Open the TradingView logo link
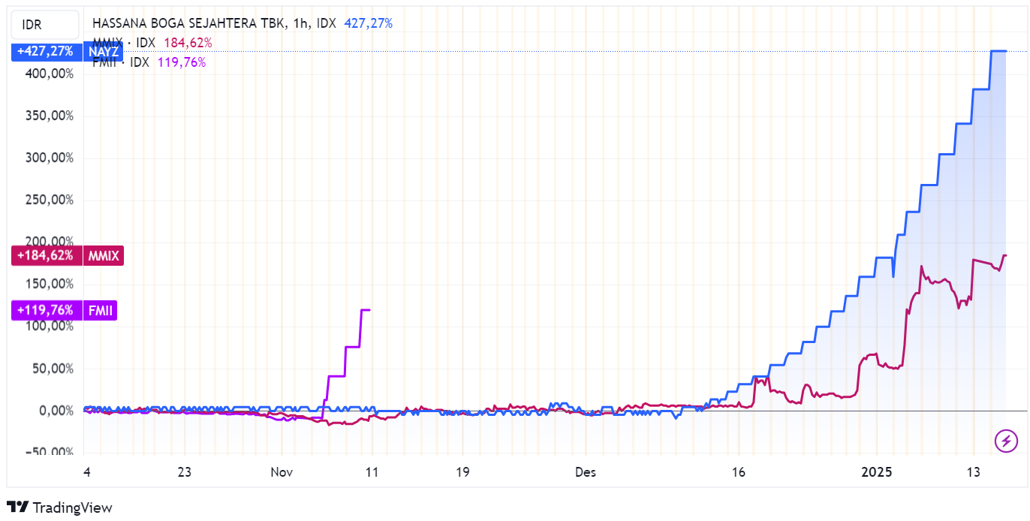The image size is (1030, 521). [59, 507]
